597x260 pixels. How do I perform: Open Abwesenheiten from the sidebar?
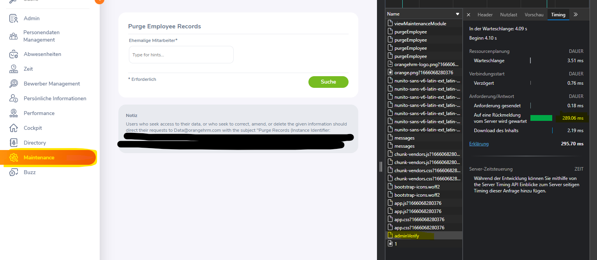[13, 54]
